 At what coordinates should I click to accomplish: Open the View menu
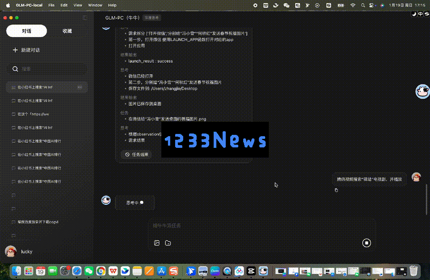(77, 5)
